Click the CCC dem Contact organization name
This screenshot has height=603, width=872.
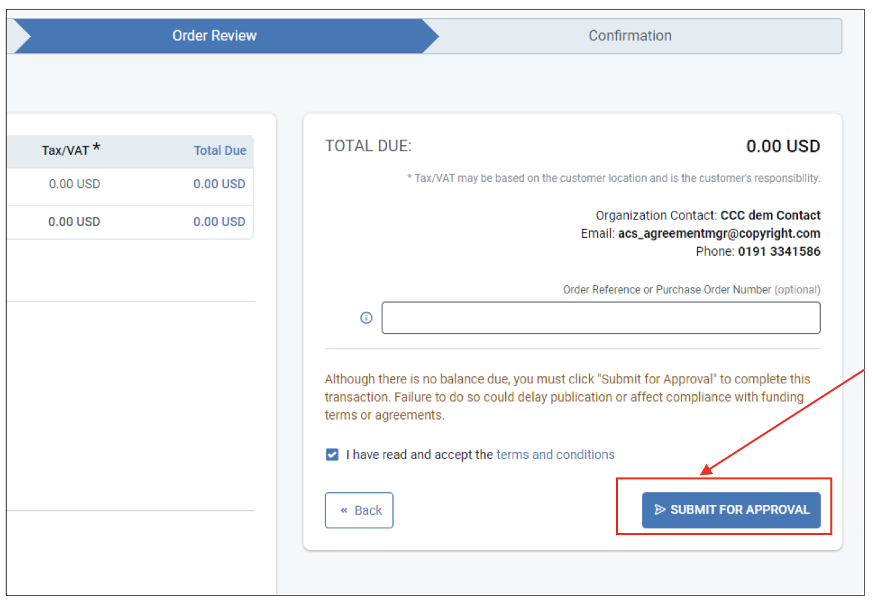770,216
